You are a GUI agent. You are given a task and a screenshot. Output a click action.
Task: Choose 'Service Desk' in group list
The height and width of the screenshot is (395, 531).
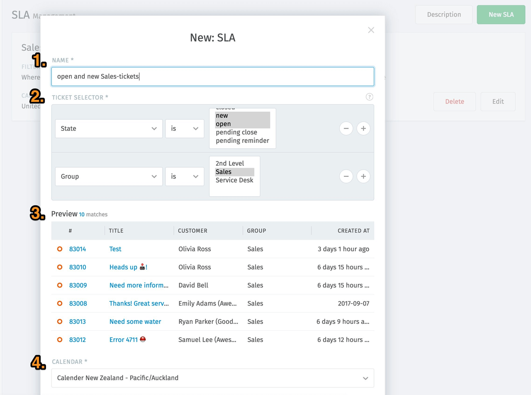(234, 180)
